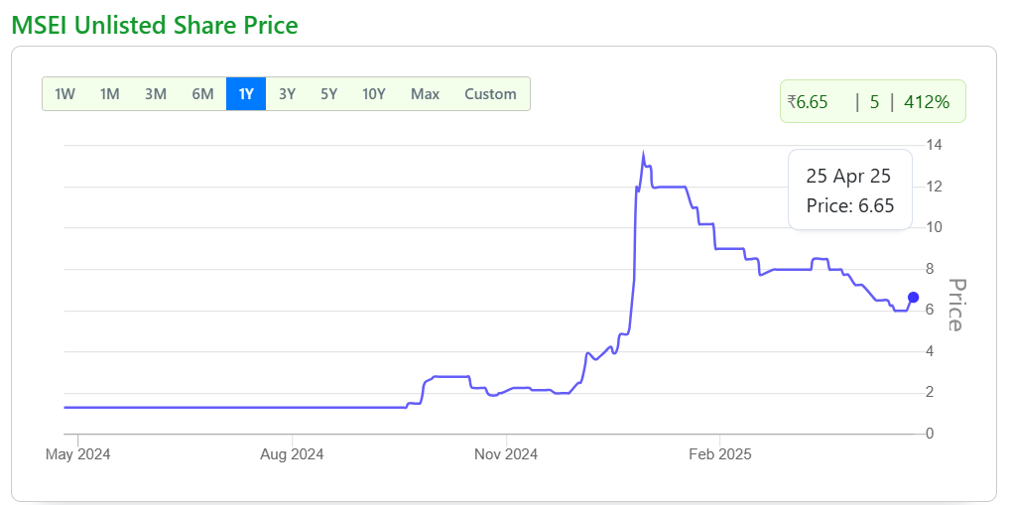Click the Nov 2024 axis label

[506, 454]
